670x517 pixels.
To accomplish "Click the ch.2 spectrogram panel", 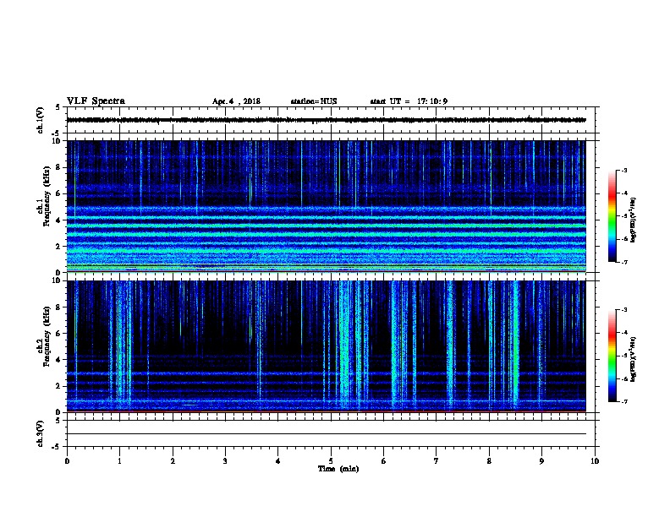I will 326,346.
